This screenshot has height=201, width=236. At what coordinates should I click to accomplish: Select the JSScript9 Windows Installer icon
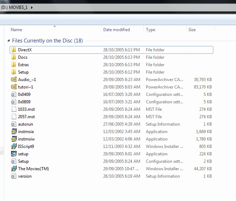[x=14, y=147]
